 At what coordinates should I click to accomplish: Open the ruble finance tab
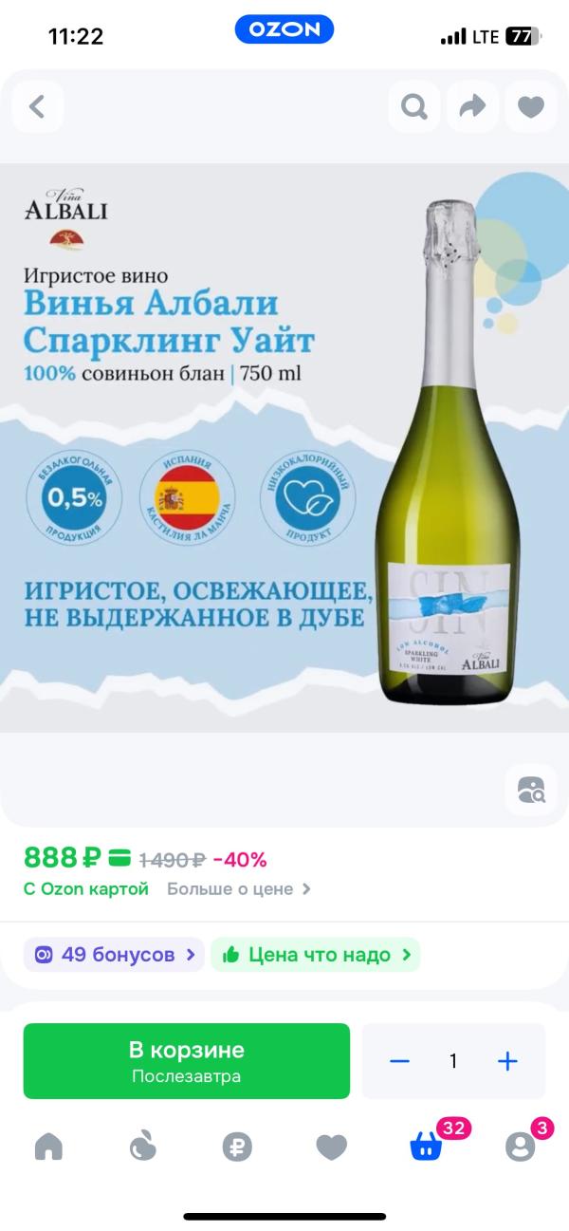coord(237,1147)
